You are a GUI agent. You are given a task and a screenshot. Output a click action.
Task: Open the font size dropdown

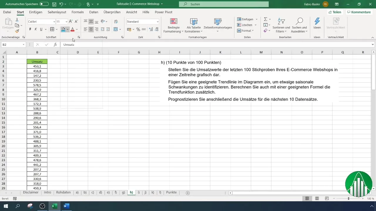click(x=66, y=22)
